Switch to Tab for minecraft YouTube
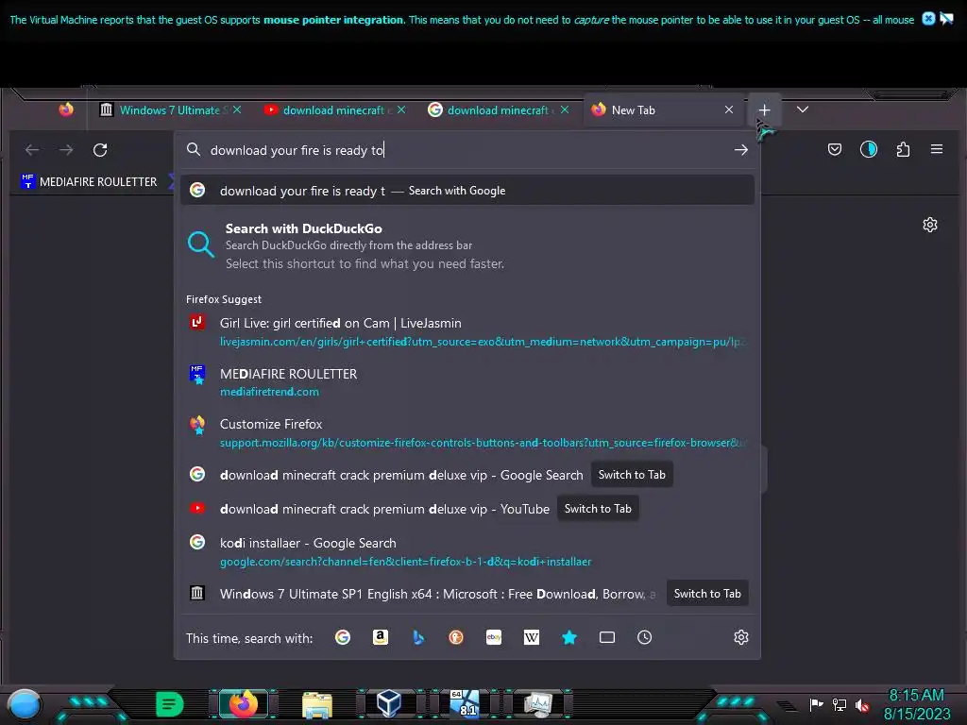Screen dimensions: 967x725 click(x=598, y=509)
